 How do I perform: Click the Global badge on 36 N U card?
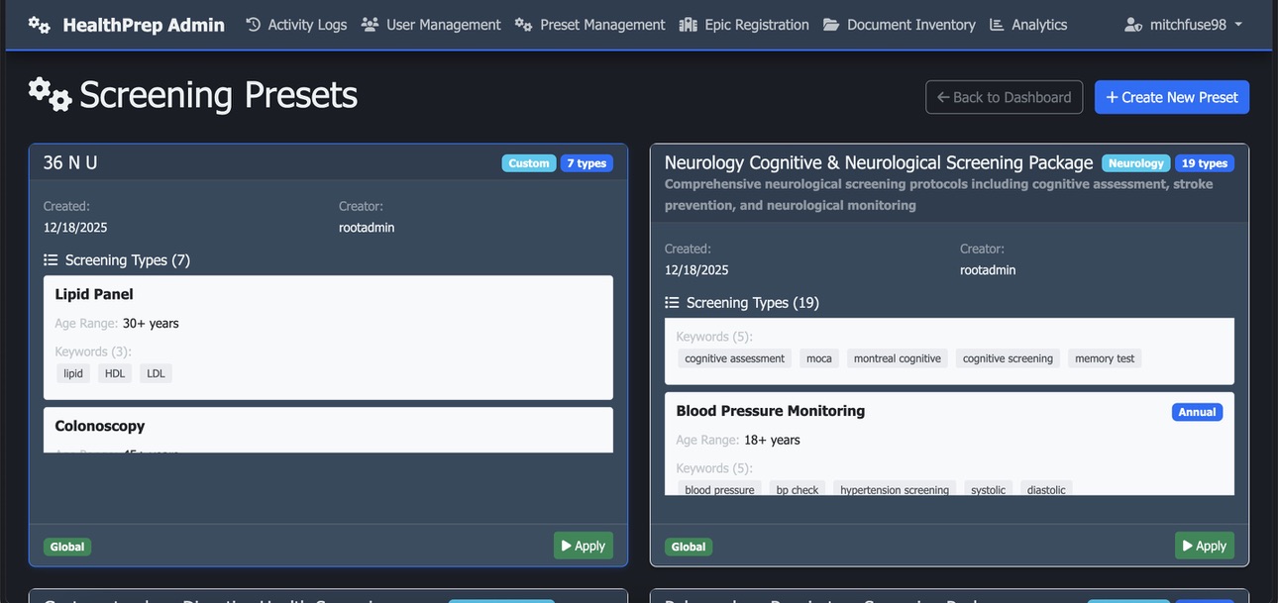point(67,547)
